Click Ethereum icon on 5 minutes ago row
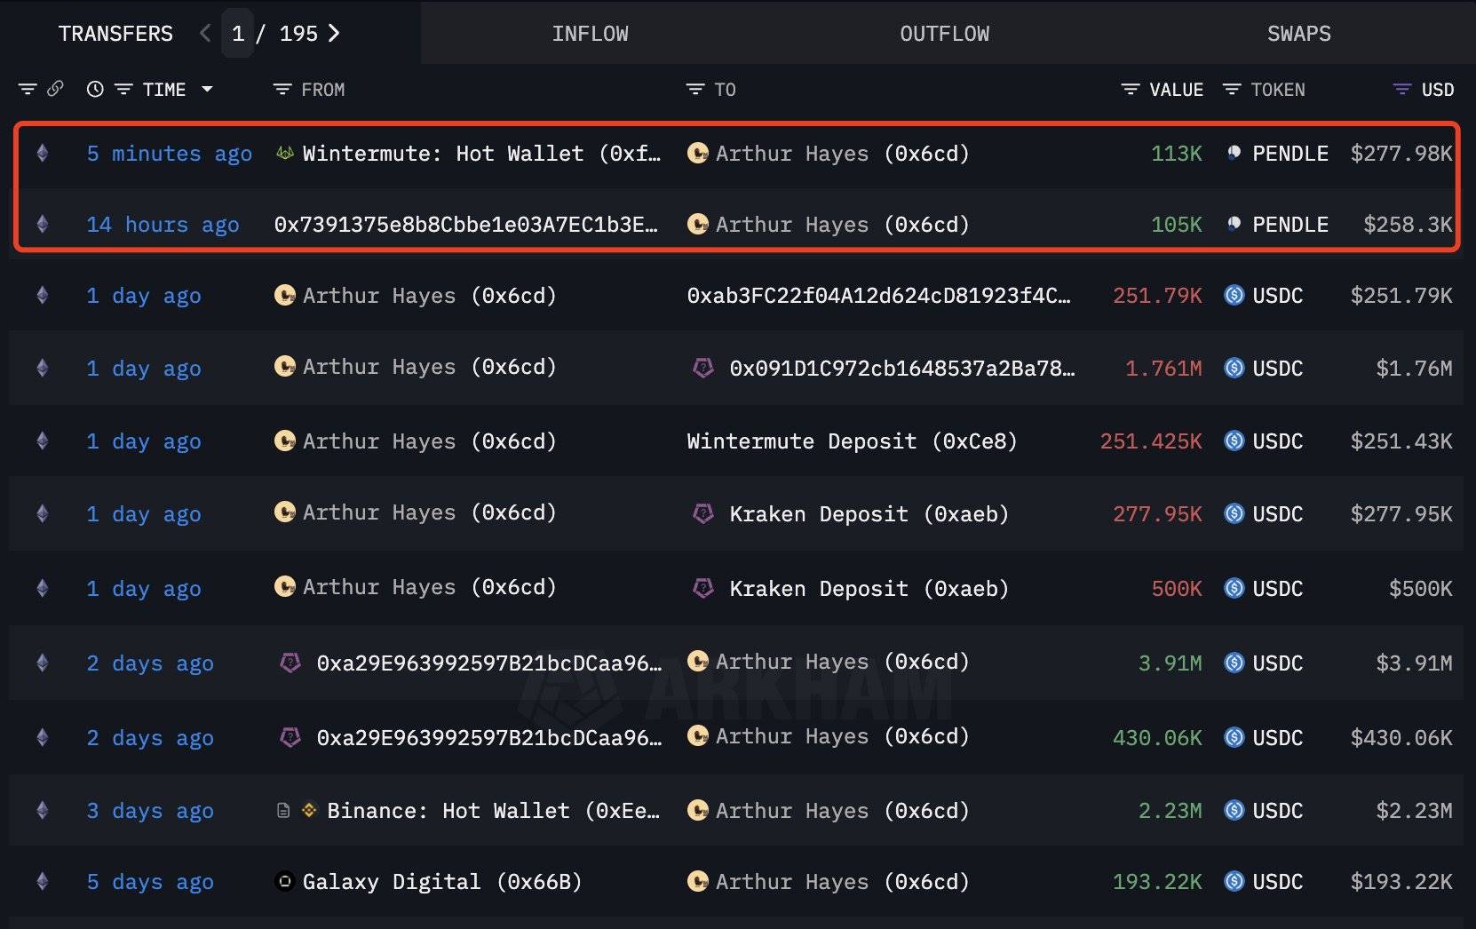Image resolution: width=1476 pixels, height=929 pixels. tap(42, 153)
